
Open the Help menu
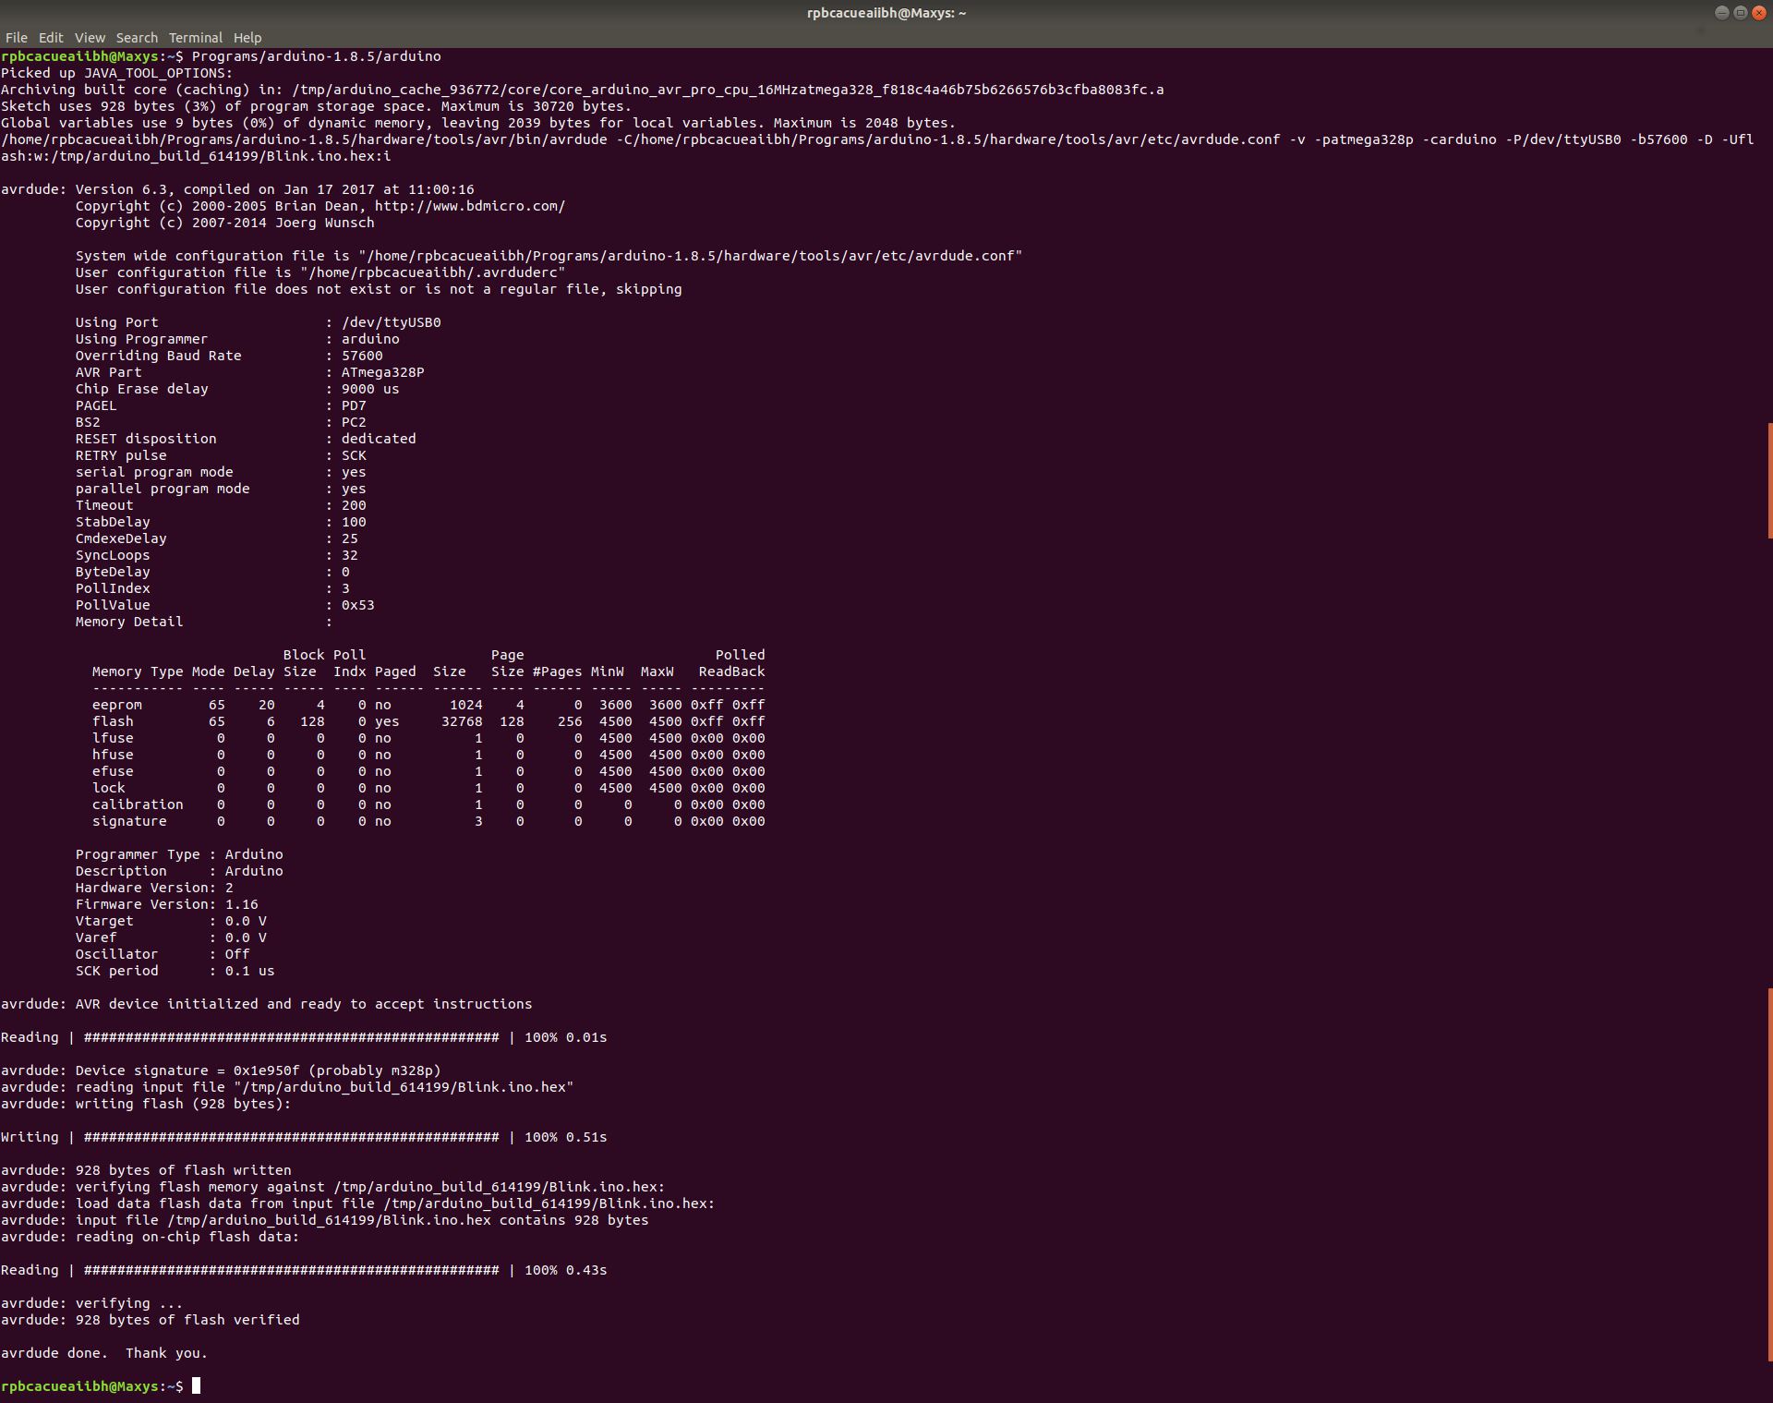point(247,38)
